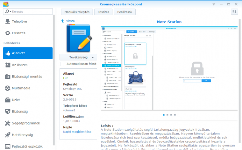The image size is (242, 150).
Task: Open Biztonsági mentés category
Action: (x=28, y=77)
